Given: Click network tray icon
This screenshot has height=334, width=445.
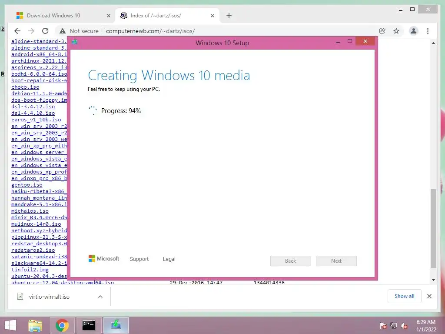Looking at the screenshot, I should click(x=394, y=325).
